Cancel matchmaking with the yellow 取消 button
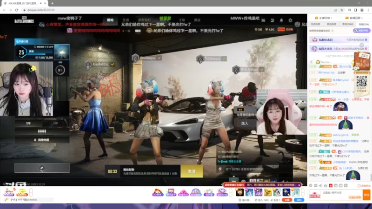 (192, 171)
